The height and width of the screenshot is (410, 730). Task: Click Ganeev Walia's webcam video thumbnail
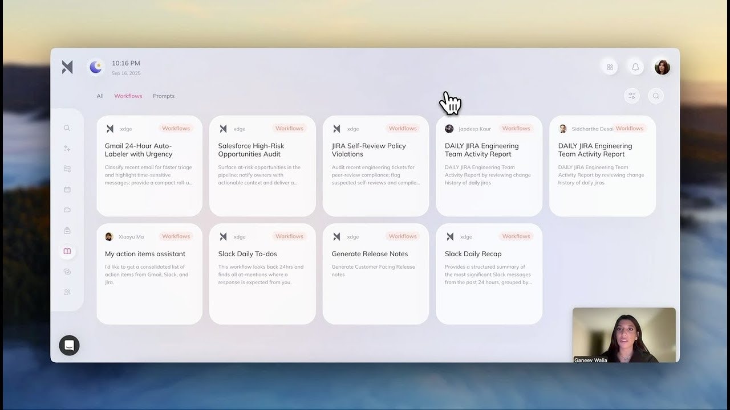[x=624, y=336]
